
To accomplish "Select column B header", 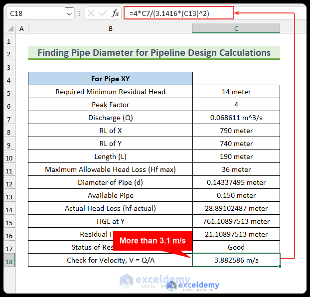I will coord(110,29).
